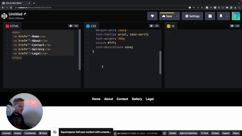Select the CSS editor tab
This screenshot has width=242, height=136.
click(x=92, y=26)
